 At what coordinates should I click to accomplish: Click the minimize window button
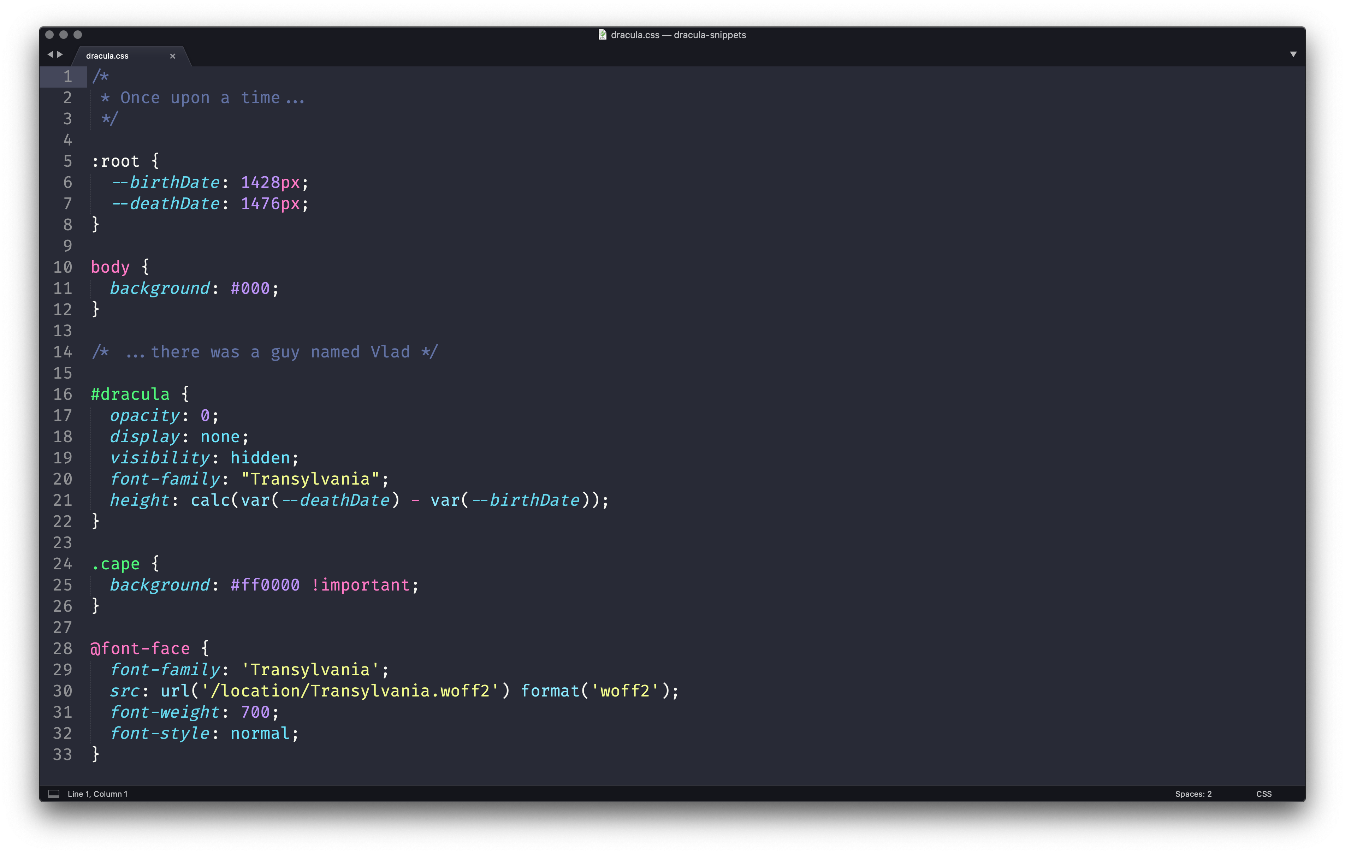pyautogui.click(x=64, y=35)
